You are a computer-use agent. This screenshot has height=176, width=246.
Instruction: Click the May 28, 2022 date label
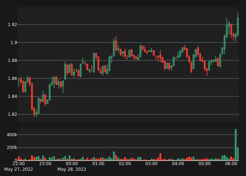72,169
